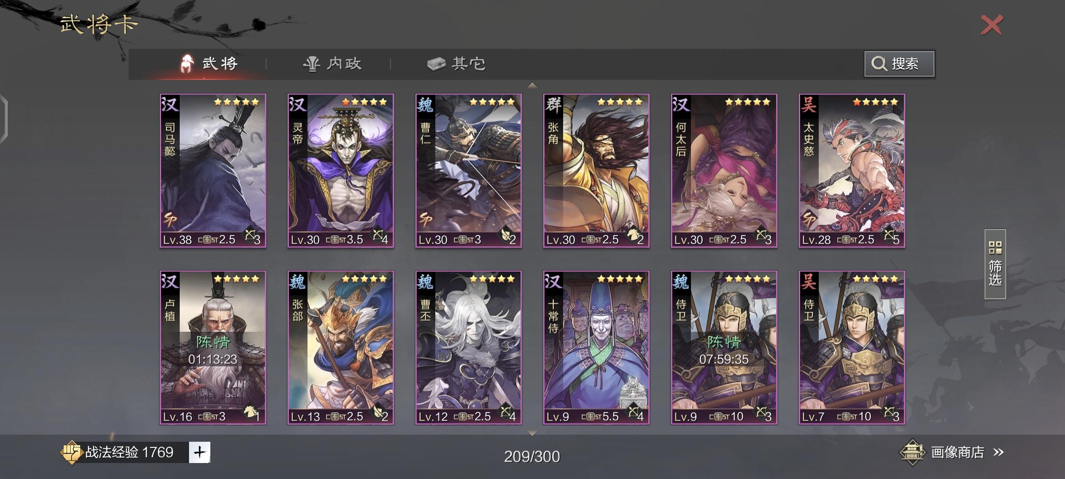The height and width of the screenshot is (479, 1065).
Task: Select the 司马懿 general card
Action: 213,171
